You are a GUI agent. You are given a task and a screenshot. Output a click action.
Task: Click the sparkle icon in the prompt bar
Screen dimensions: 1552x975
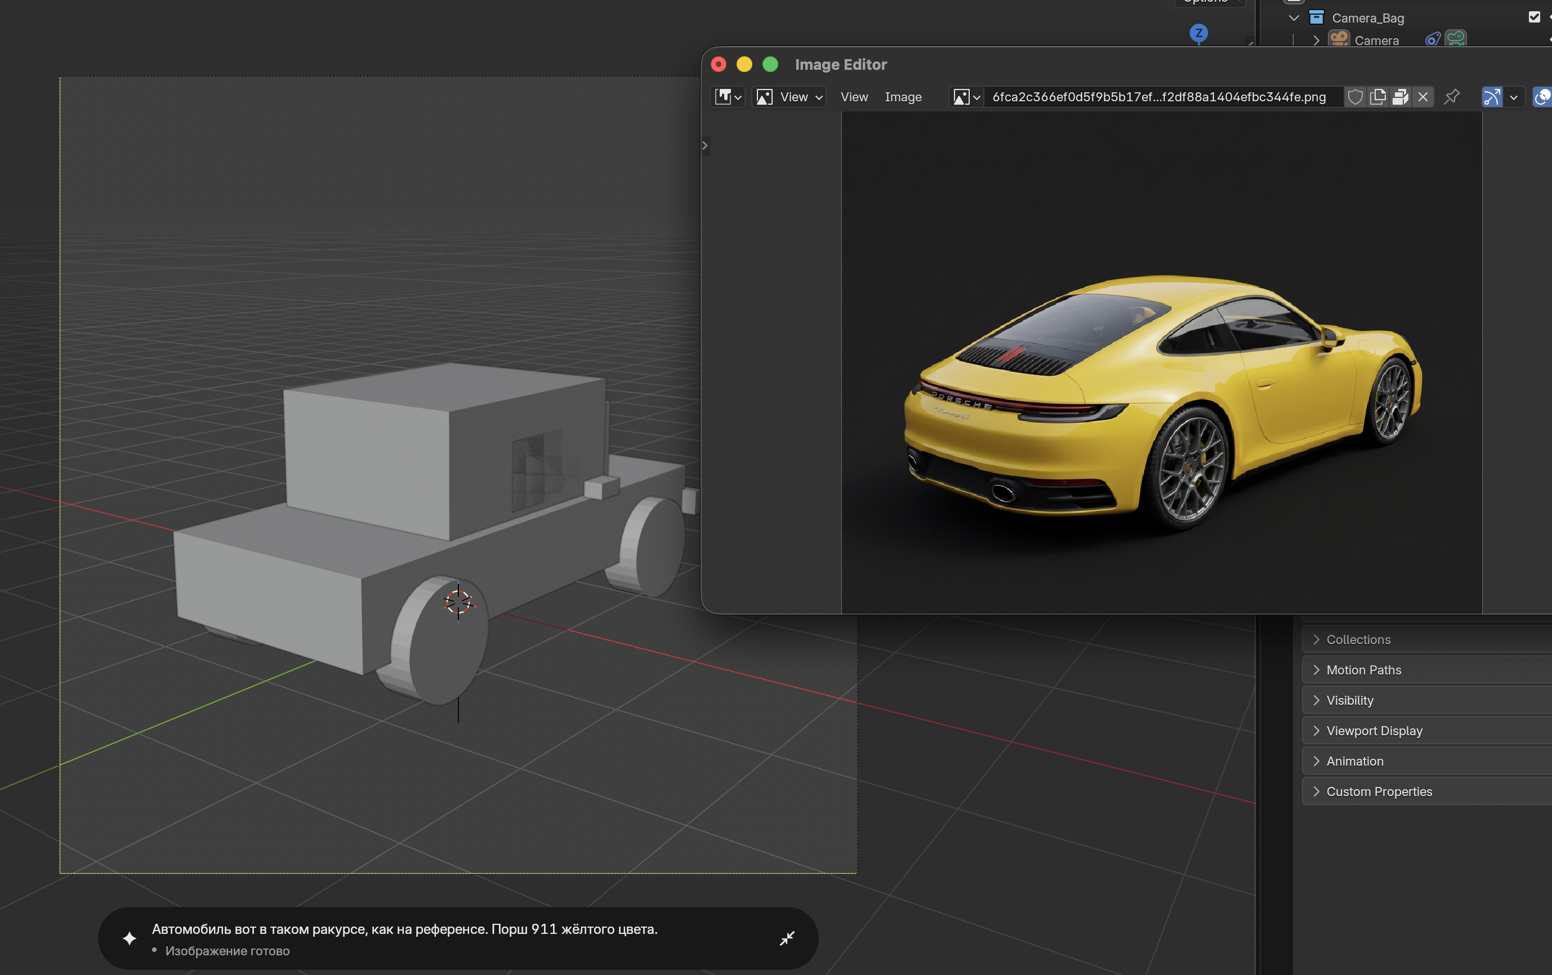pyautogui.click(x=130, y=938)
